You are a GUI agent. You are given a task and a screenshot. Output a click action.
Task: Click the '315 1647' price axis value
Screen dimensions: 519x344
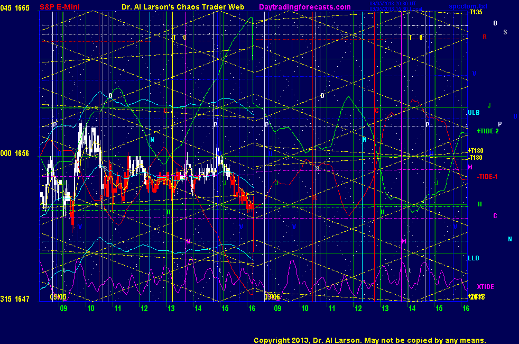(15, 299)
